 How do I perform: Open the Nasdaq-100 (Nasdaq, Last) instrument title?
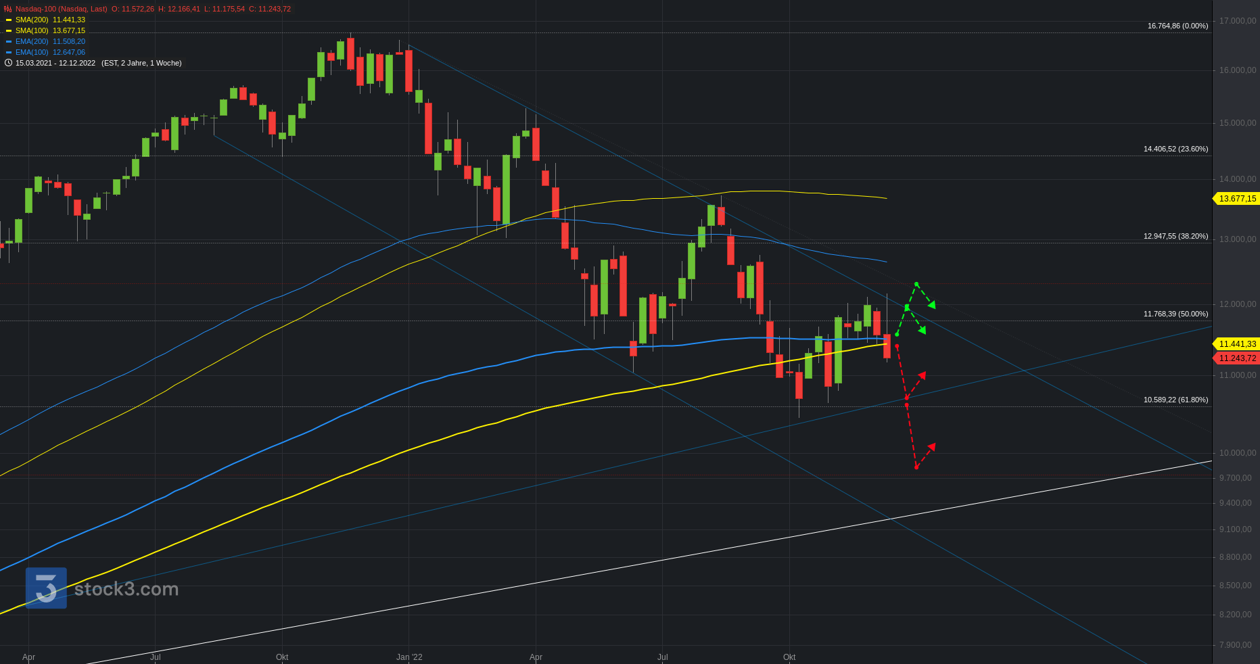click(x=61, y=9)
